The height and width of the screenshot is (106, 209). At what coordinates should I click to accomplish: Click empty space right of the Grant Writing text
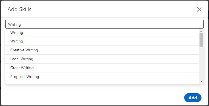[116, 68]
